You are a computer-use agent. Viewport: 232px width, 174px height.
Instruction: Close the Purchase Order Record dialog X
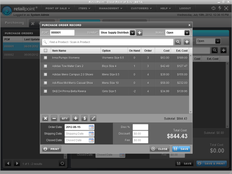point(189,25)
